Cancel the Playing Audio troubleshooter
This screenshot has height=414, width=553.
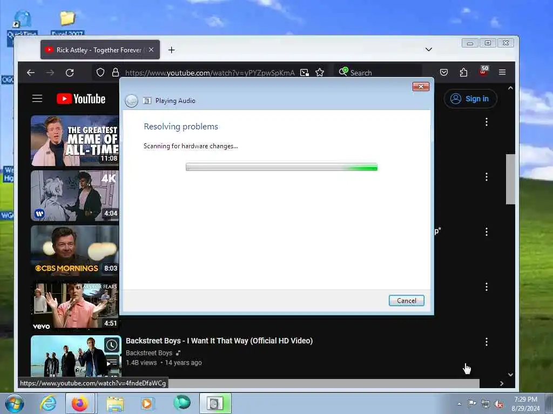(x=406, y=301)
